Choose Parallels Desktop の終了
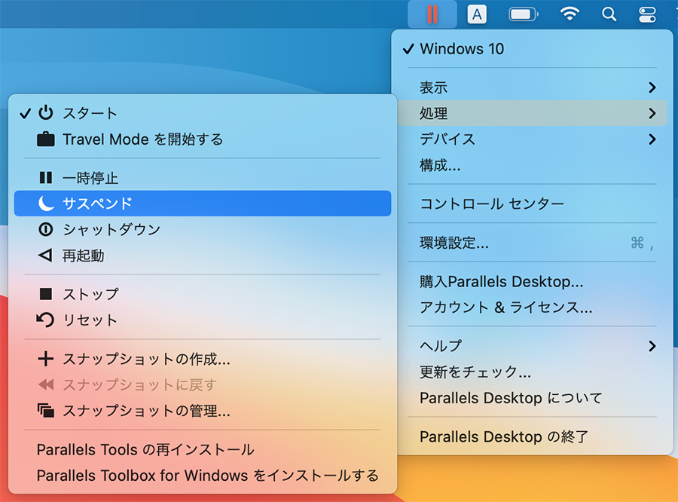The height and width of the screenshot is (502, 678). click(x=533, y=436)
